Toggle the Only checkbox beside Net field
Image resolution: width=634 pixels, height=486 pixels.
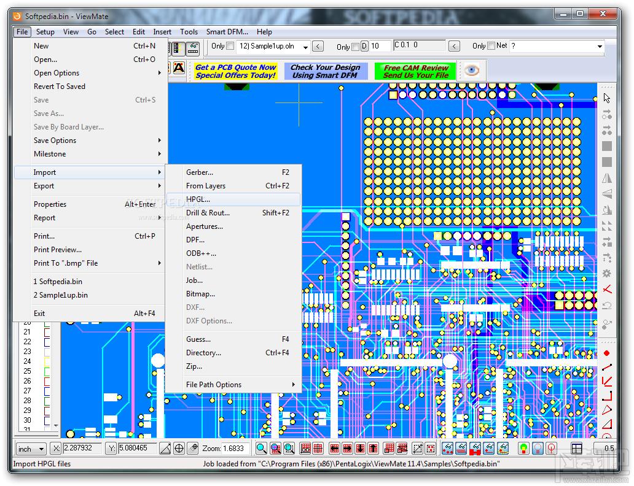(x=491, y=46)
